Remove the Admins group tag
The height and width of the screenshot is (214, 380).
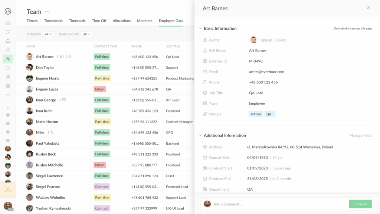(255, 114)
